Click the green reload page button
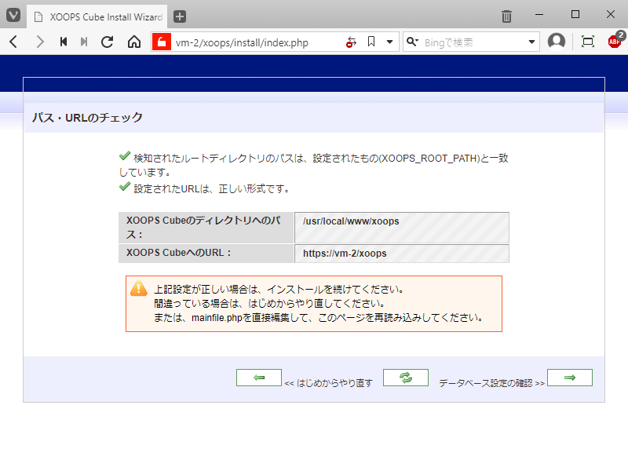The height and width of the screenshot is (471, 628). (x=406, y=378)
